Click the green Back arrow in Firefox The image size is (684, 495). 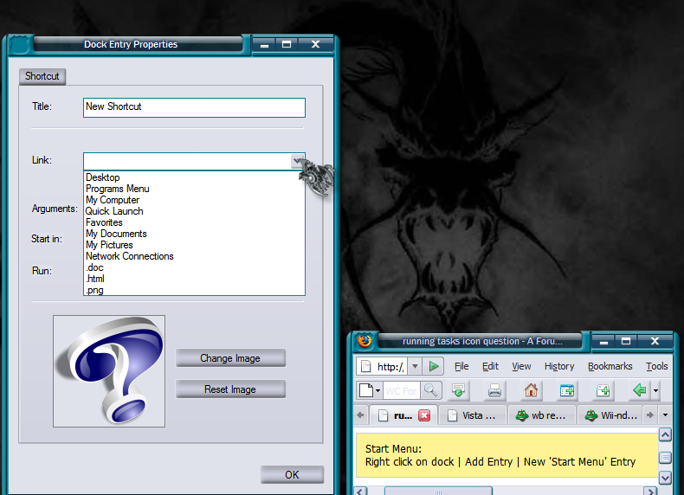640,390
